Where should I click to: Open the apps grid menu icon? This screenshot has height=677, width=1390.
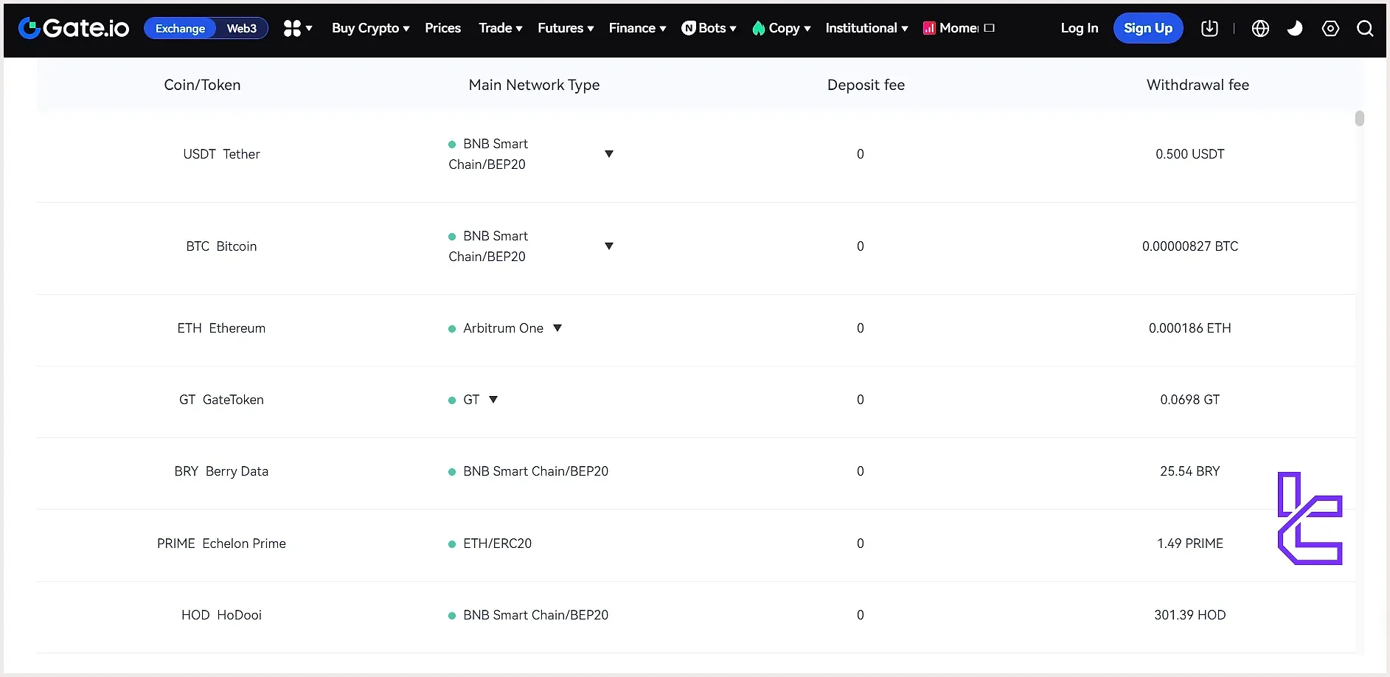(x=293, y=28)
